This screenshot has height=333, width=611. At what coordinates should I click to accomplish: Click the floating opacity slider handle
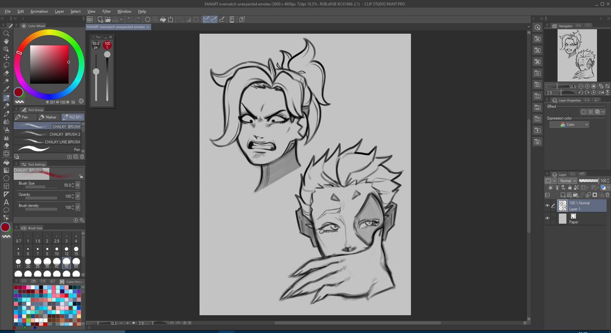coord(107,54)
